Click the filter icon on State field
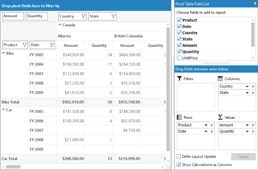258x170 pixels. click(113, 16)
